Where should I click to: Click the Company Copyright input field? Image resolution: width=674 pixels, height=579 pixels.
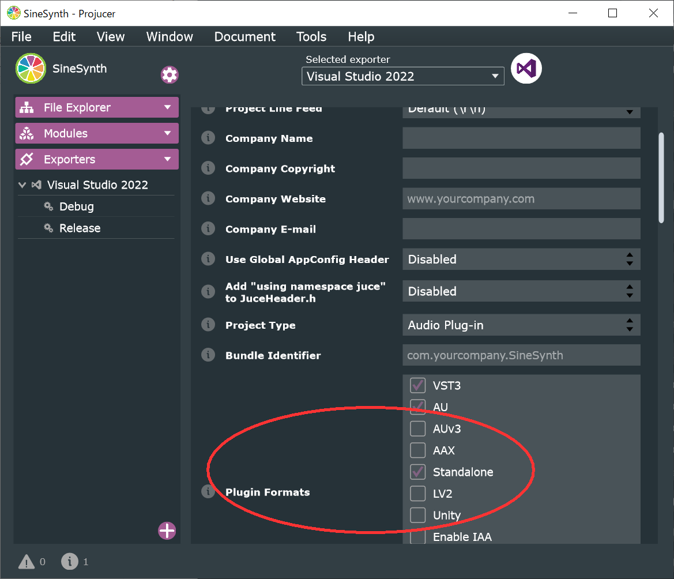point(521,168)
